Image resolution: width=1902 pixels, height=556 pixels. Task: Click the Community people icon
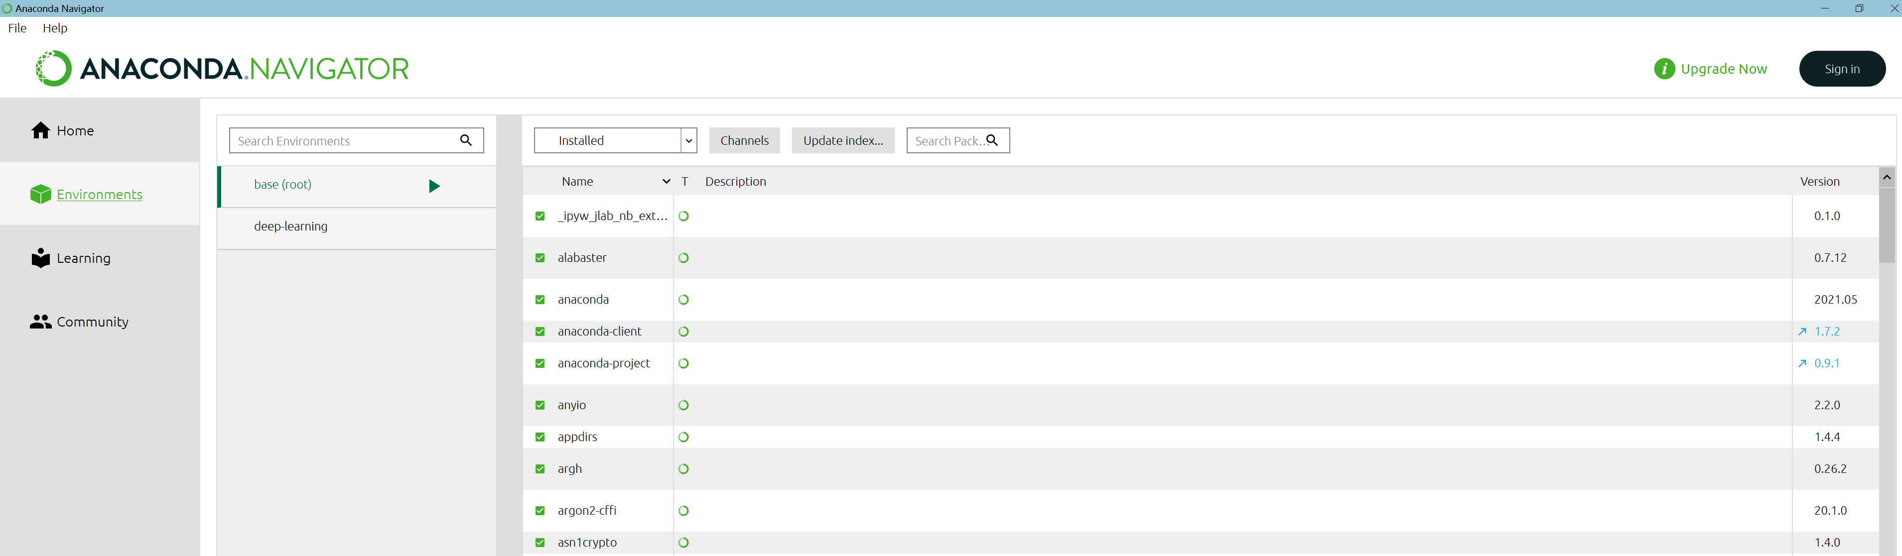click(x=41, y=322)
